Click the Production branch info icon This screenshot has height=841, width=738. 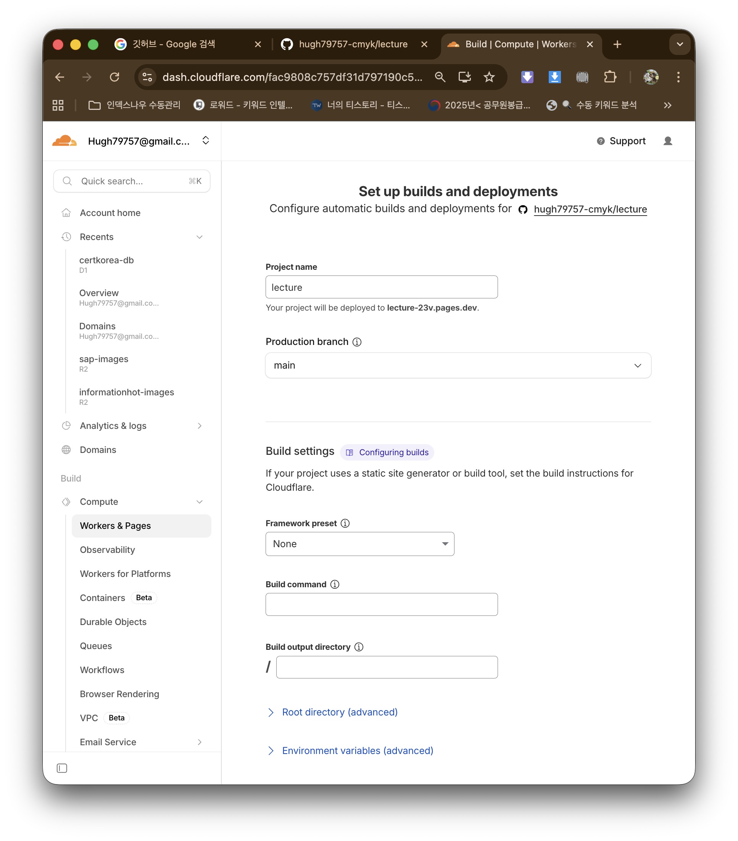[357, 342]
